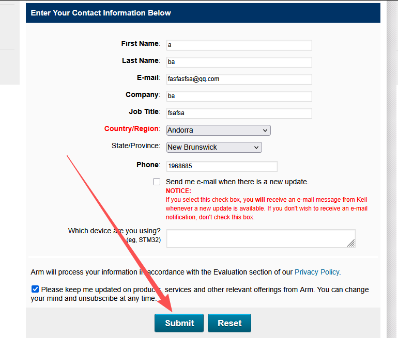Click the page's vertical scrollbar track
This screenshot has width=398, height=338.
392,169
